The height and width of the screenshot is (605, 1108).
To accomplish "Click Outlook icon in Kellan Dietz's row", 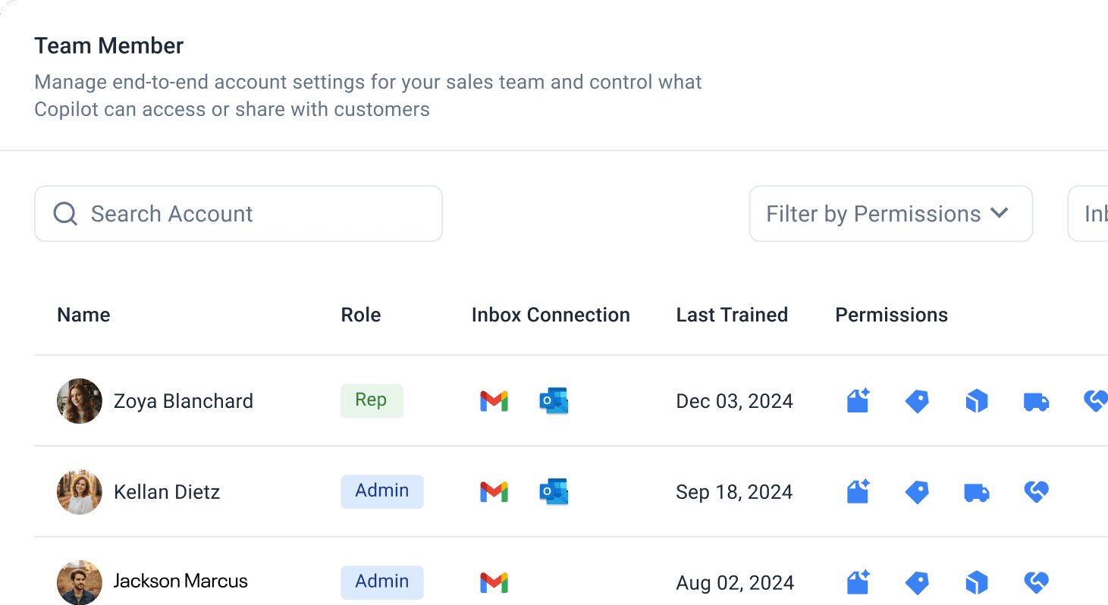I will (x=554, y=492).
